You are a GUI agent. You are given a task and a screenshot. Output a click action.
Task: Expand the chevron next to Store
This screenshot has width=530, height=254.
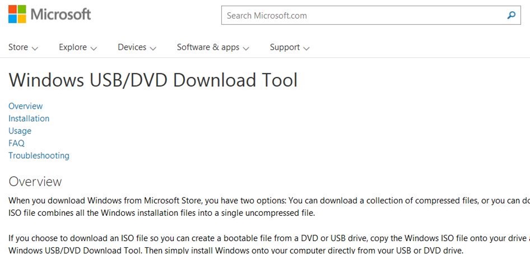tap(35, 48)
